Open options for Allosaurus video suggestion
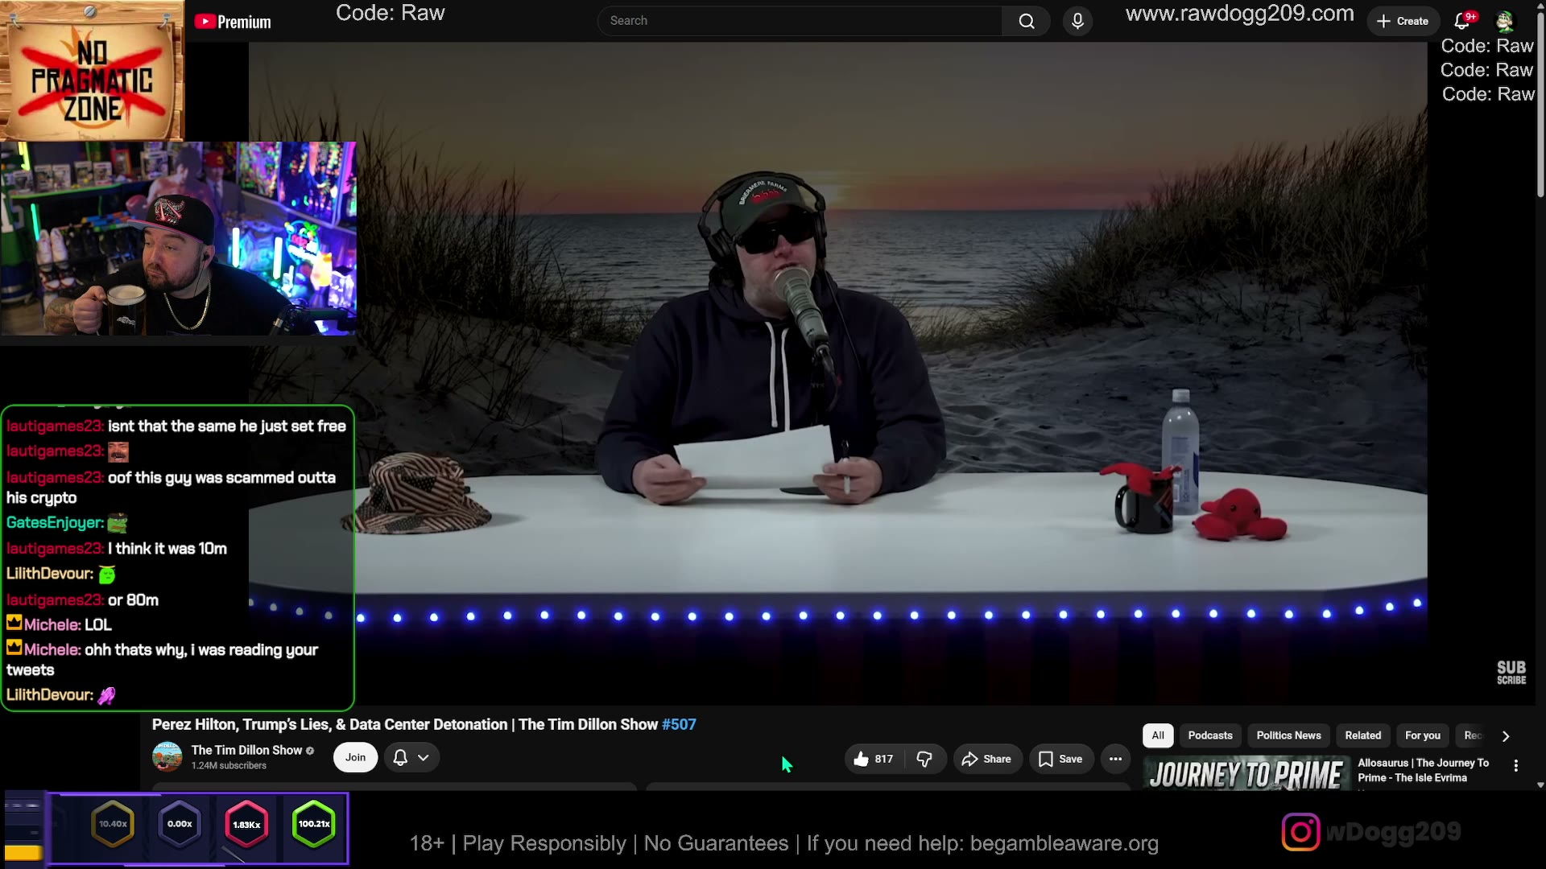This screenshot has height=869, width=1546. (1515, 766)
